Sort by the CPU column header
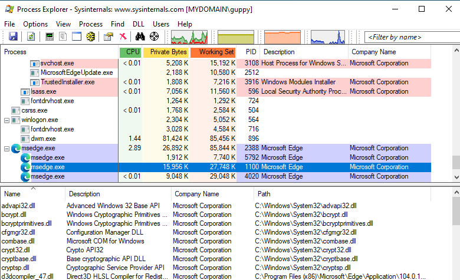The image size is (460, 280). pos(130,52)
